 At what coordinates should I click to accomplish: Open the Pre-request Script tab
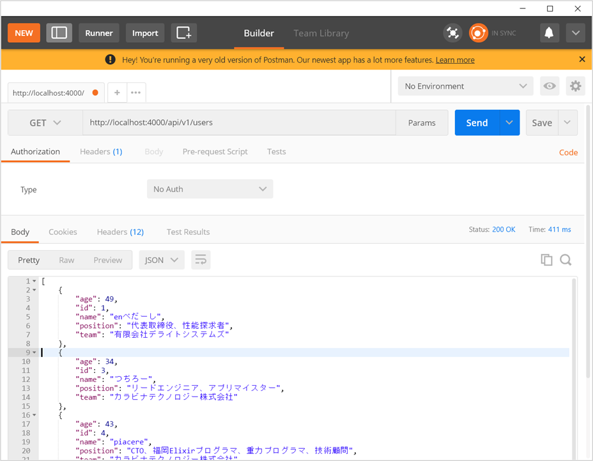tap(215, 151)
